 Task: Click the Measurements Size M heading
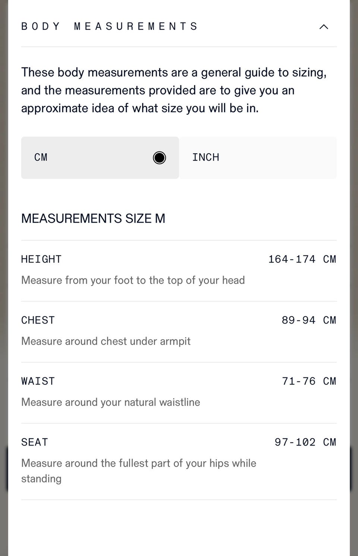(x=93, y=219)
